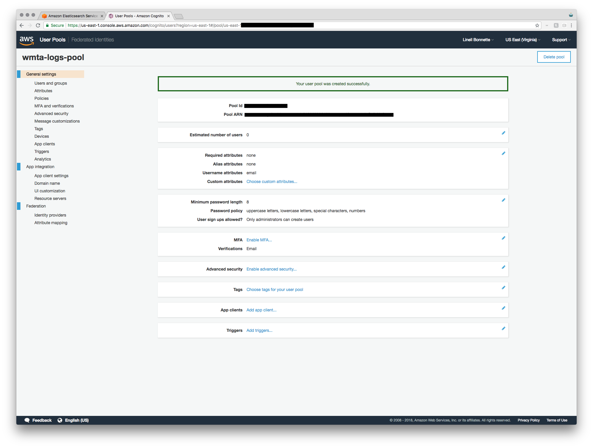593x448 pixels.
Task: Click Add app client... link
Action: pos(261,310)
